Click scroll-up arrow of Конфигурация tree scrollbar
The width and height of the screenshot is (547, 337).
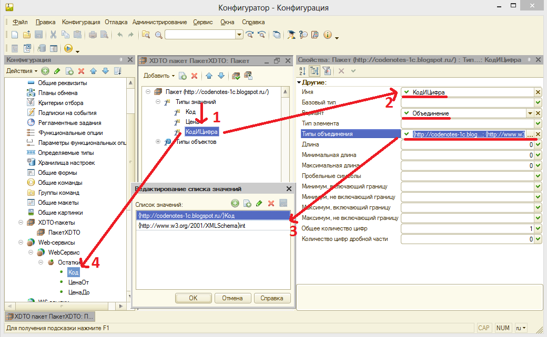click(x=130, y=83)
